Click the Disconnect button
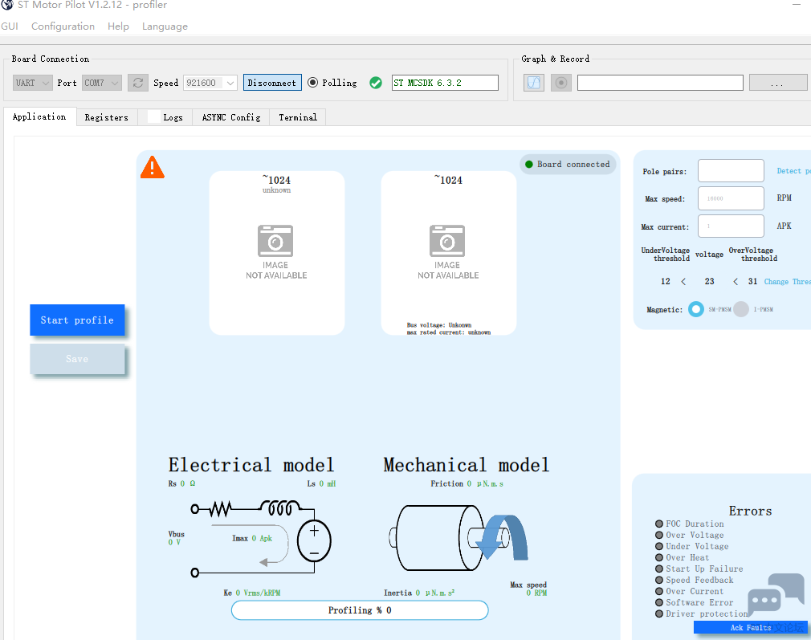Viewport: 811px width, 640px height. [x=271, y=83]
